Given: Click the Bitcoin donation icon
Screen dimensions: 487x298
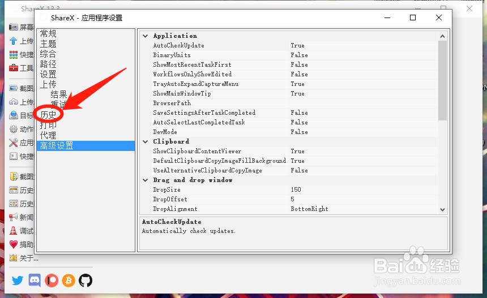Looking at the screenshot, I should coord(69,280).
